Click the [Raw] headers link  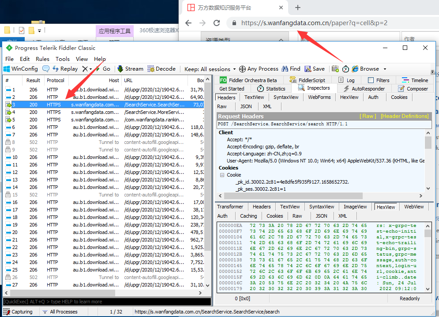point(368,116)
